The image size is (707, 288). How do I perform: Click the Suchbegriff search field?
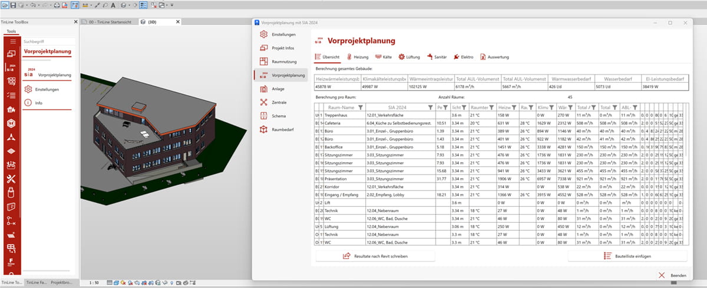click(x=48, y=42)
